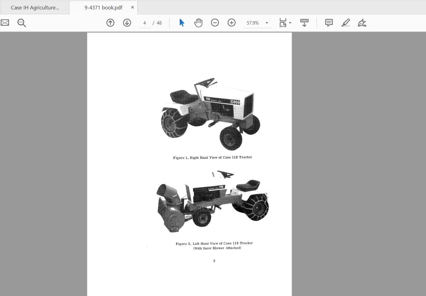
Task: Click the page number input field
Action: (x=145, y=23)
